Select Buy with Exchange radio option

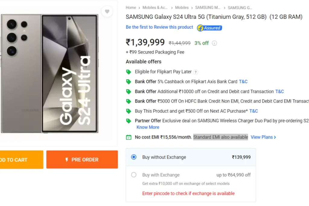pyautogui.click(x=134, y=175)
